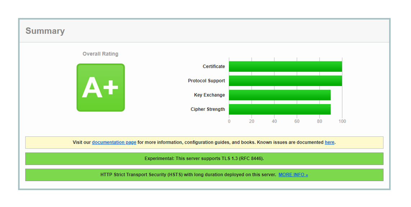Click the Protocol Support score bar
Image resolution: width=411 pixels, height=207 pixels.
click(x=285, y=81)
